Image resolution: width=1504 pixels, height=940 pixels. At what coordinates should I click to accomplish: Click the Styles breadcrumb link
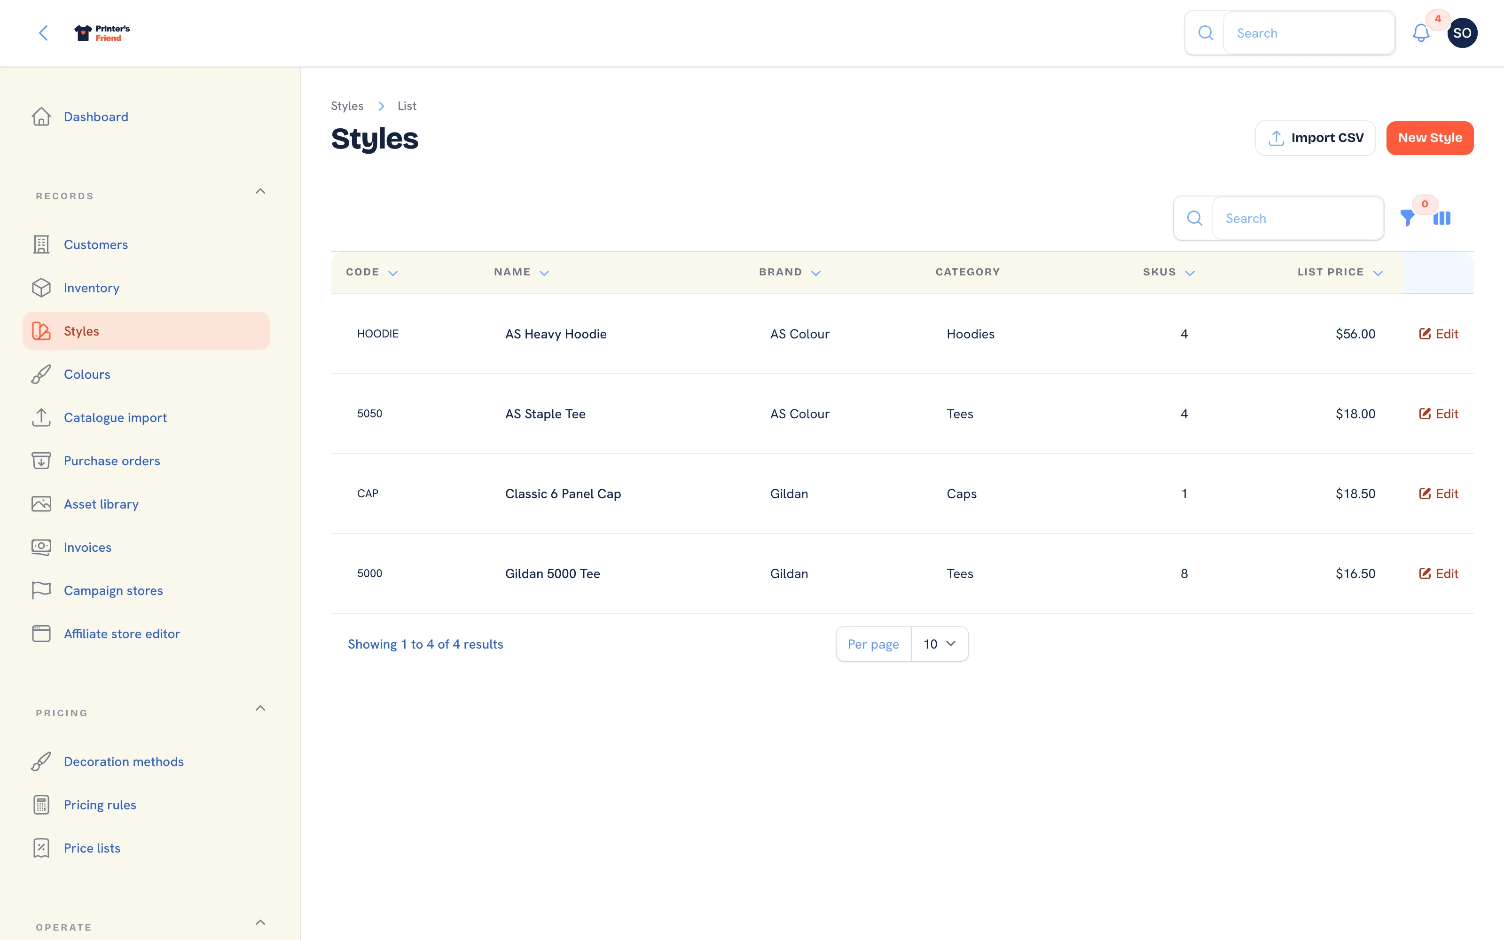(347, 106)
